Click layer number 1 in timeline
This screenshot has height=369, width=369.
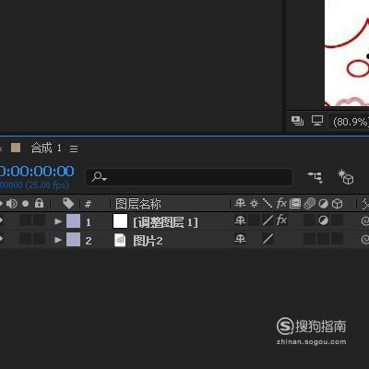[x=89, y=222]
